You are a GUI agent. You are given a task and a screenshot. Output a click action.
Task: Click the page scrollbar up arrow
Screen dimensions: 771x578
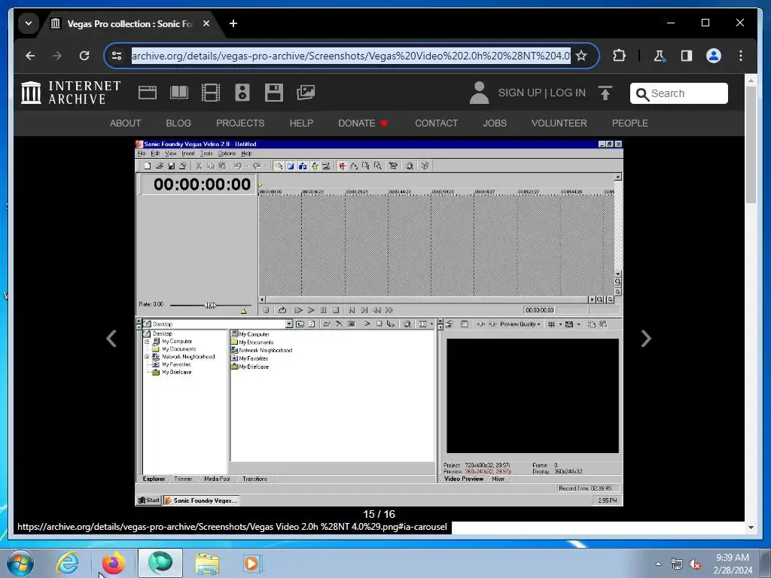coord(751,80)
